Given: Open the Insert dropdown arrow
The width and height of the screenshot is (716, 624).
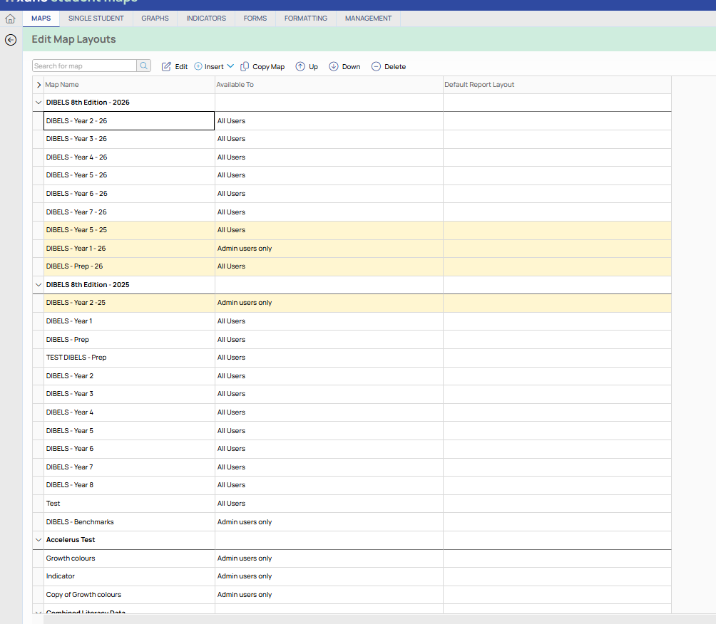Looking at the screenshot, I should point(230,66).
